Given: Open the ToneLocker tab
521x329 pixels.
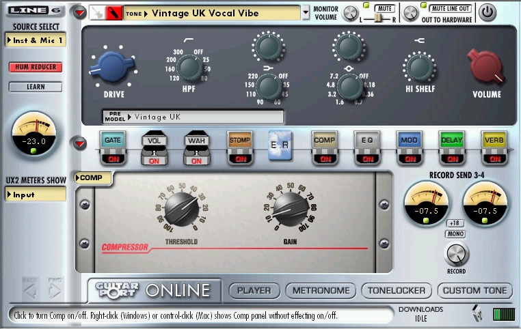Looking at the screenshot, I should (397, 291).
